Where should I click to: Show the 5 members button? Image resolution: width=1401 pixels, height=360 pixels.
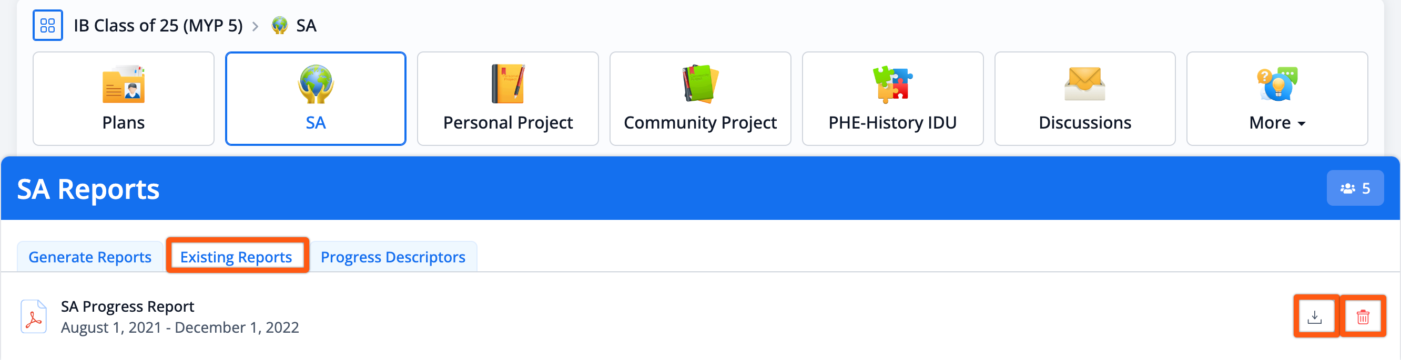pos(1355,188)
